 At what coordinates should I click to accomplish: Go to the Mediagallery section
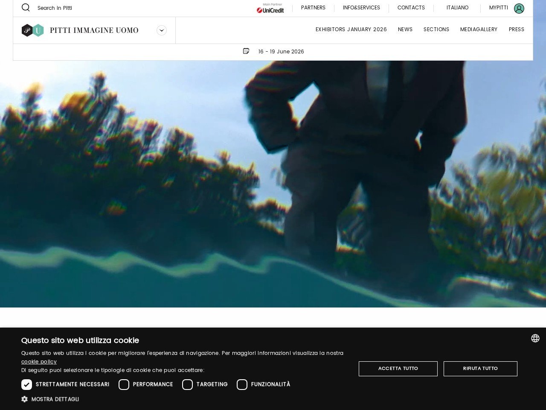479,29
